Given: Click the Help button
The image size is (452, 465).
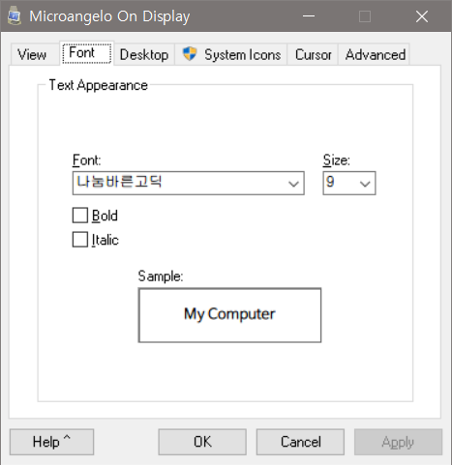Looking at the screenshot, I should coord(51,442).
